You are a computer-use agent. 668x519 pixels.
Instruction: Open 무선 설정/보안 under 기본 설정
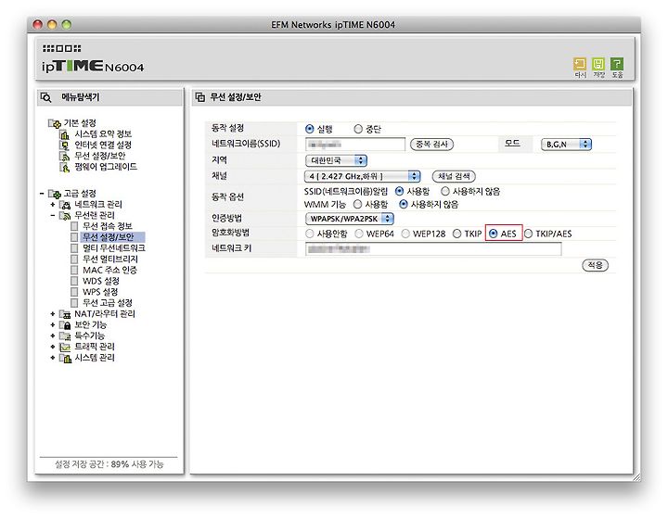pyautogui.click(x=99, y=156)
